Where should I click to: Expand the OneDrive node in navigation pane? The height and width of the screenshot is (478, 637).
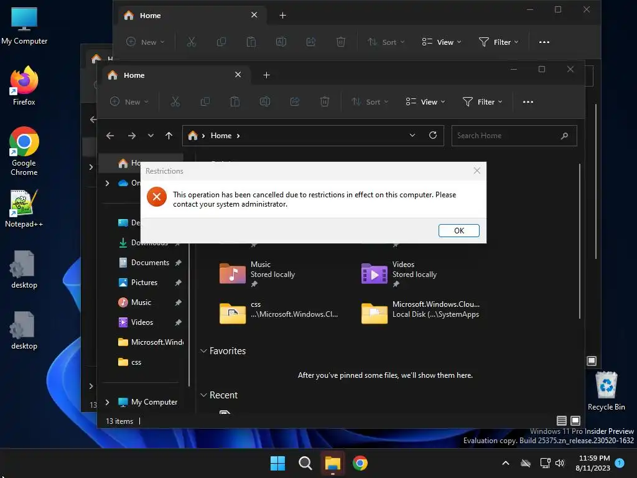pos(107,184)
